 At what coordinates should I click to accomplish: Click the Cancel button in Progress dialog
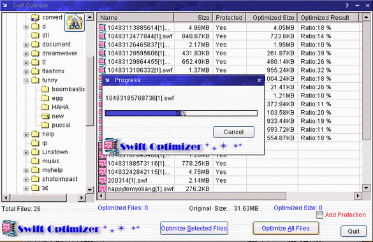point(233,132)
